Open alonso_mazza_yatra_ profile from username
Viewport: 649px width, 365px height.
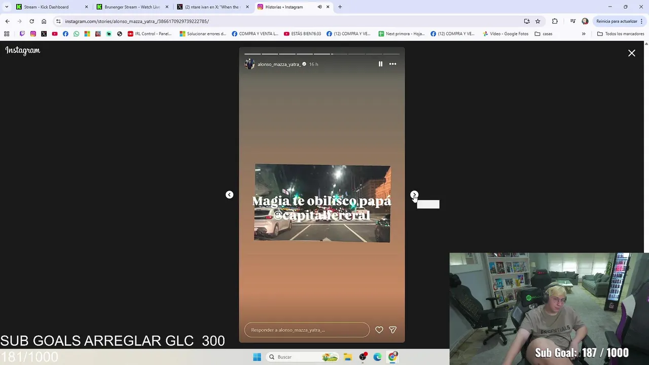pos(278,64)
